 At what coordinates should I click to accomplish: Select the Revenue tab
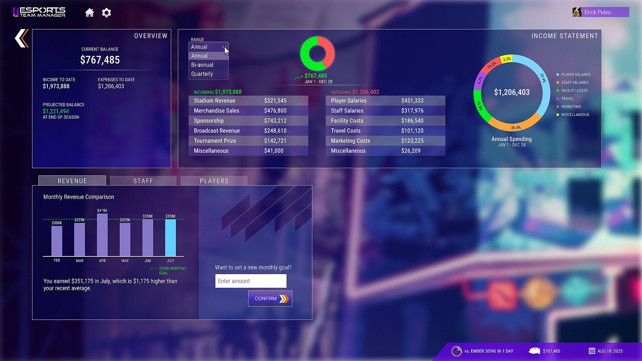(x=72, y=181)
